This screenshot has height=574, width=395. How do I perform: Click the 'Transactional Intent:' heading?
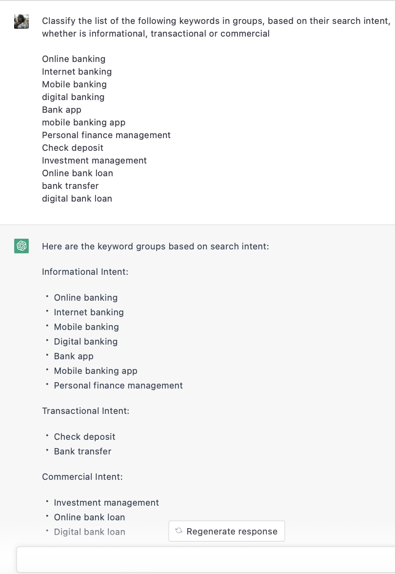pyautogui.click(x=85, y=411)
